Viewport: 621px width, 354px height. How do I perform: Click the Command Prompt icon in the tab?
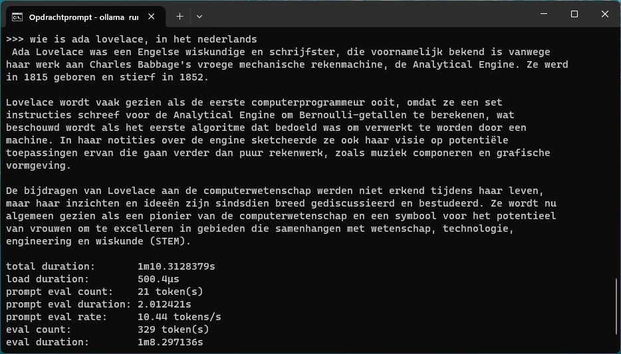tap(18, 16)
